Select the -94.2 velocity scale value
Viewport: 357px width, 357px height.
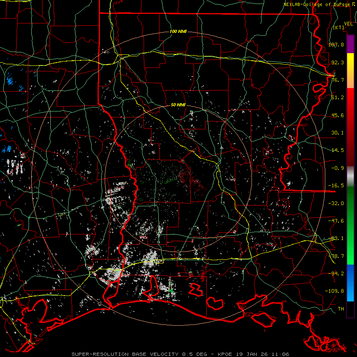tap(336, 273)
